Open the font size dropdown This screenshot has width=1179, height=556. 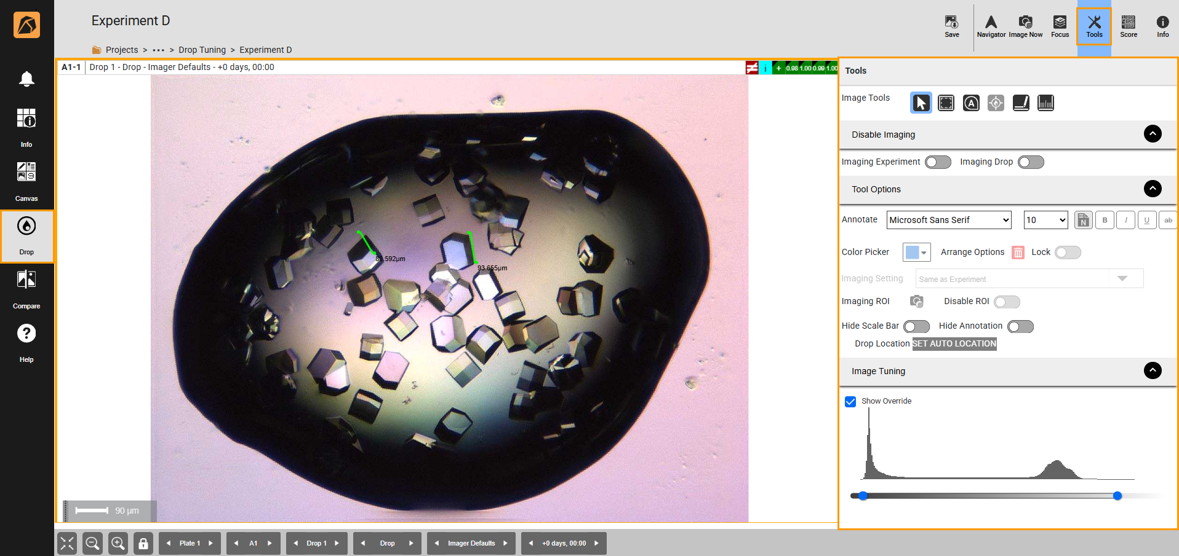point(1045,220)
